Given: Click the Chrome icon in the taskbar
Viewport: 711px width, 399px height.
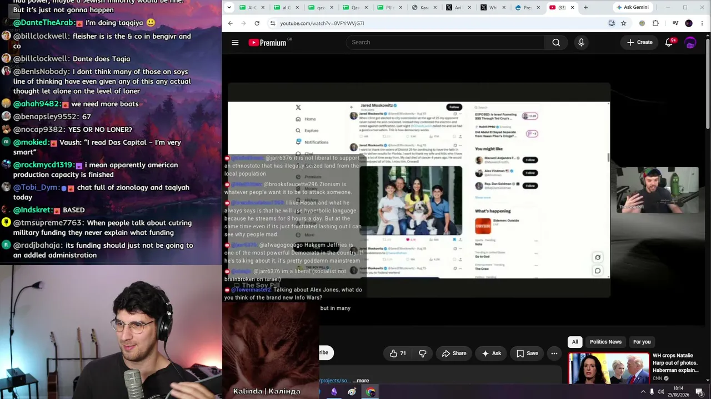Looking at the screenshot, I should (370, 392).
